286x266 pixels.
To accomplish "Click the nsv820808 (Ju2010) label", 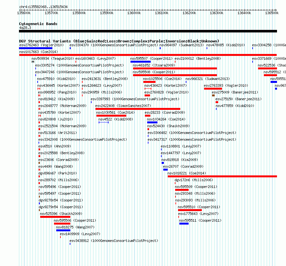I will coord(56,119).
